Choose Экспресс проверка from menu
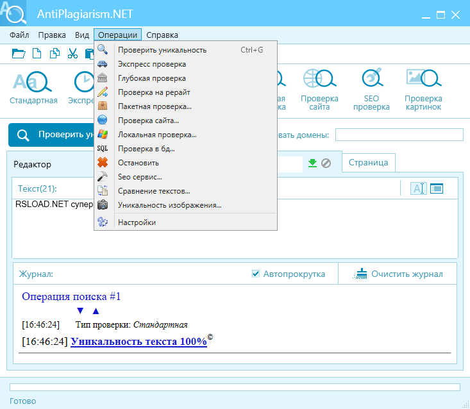Screen dimensions: 470x409 pos(185,64)
